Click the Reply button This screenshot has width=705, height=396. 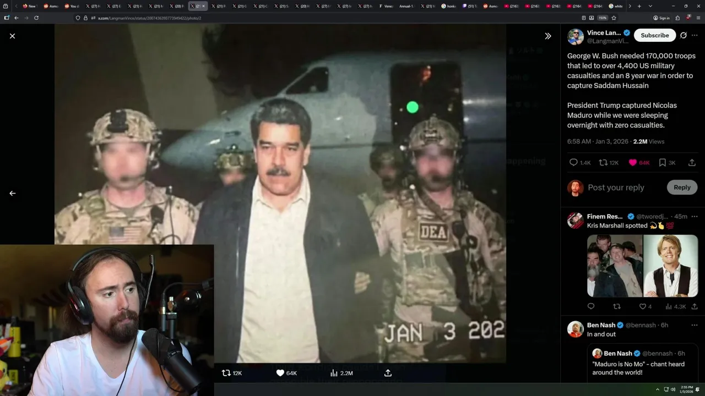click(x=682, y=188)
